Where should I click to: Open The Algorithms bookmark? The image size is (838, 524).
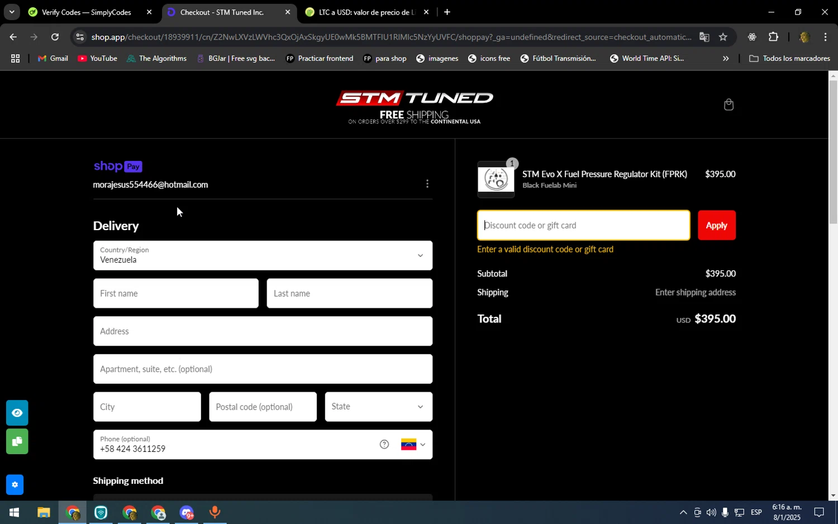click(x=156, y=58)
